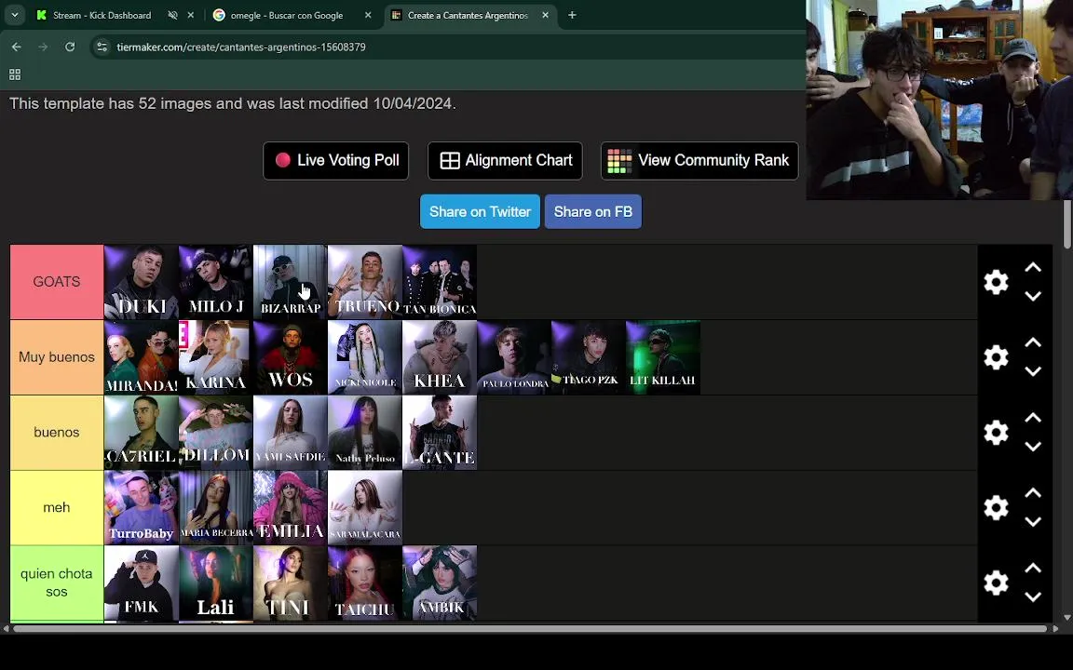
Task: Select the NICKI NICOLE image
Action: (365, 357)
